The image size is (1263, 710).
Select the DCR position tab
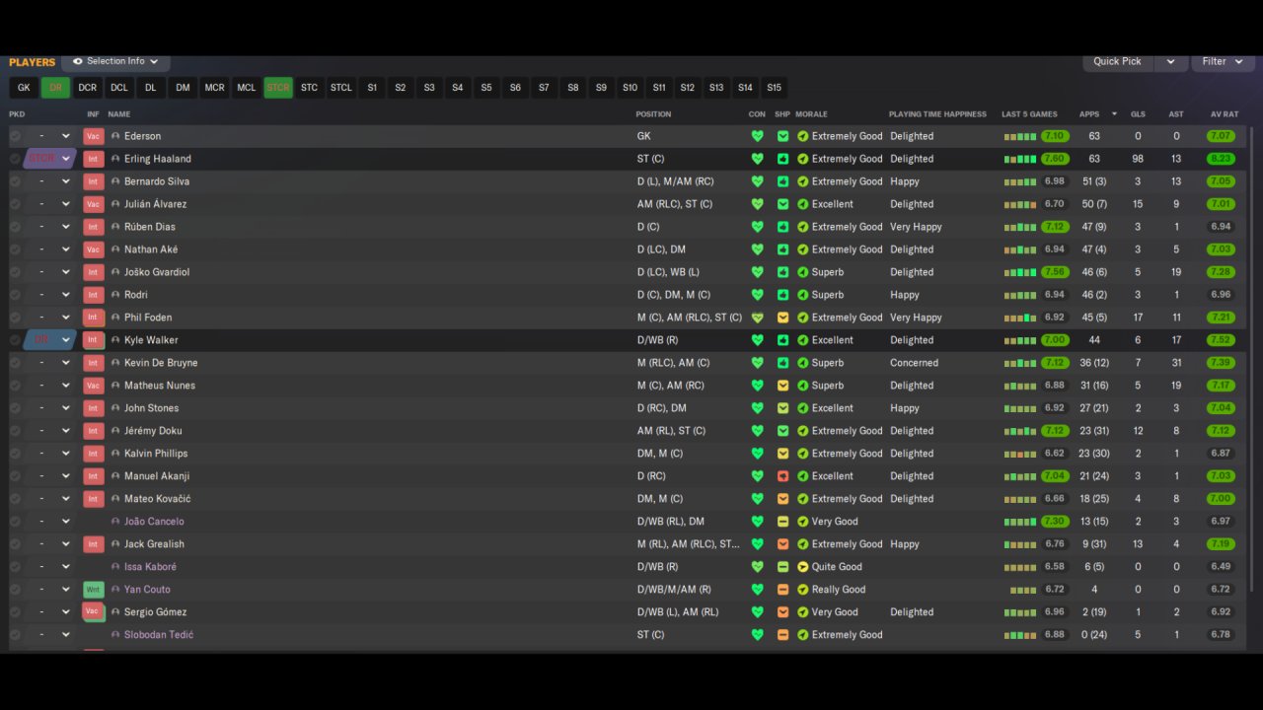[88, 88]
